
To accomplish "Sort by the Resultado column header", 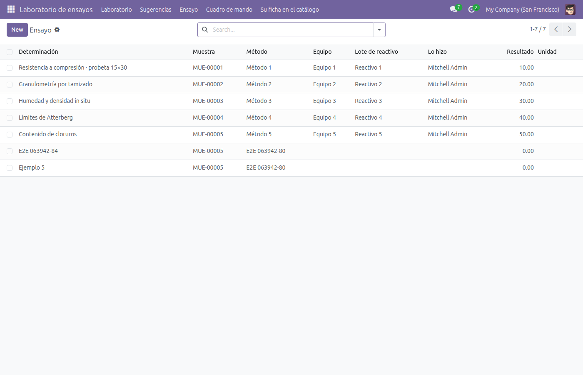I will coord(520,52).
